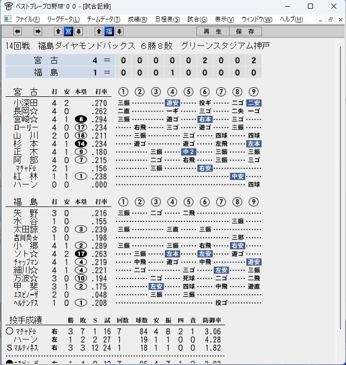This screenshot has height=365, width=346.
Task: Click the down arrow beside 宮 icon
Action: (78, 32)
